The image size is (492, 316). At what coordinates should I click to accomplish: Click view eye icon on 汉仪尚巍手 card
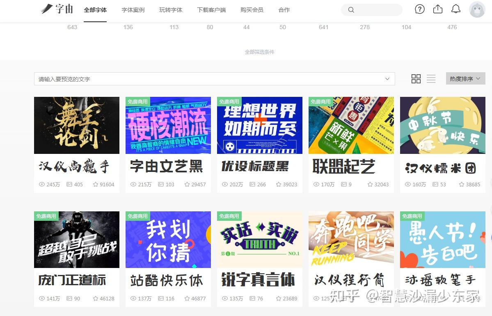coord(42,185)
